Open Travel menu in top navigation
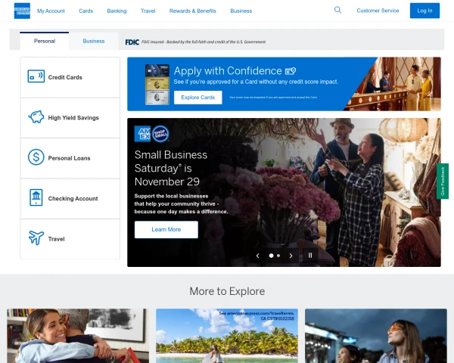 (148, 11)
